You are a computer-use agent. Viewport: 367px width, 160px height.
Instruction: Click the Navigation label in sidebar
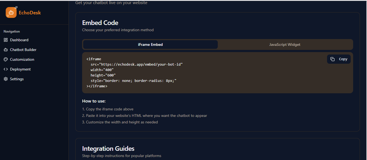(x=12, y=31)
